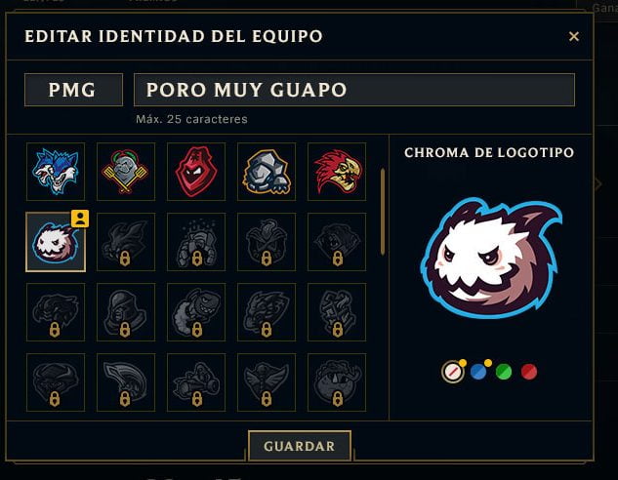
Task: Select the gray rock golem logo
Action: point(267,172)
